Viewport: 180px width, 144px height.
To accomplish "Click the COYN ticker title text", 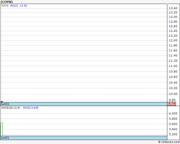I will tap(7, 2).
